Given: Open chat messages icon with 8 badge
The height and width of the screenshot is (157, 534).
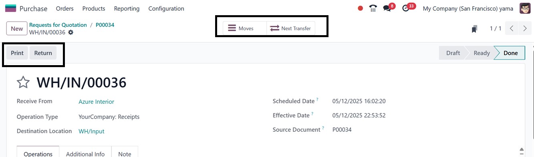Looking at the screenshot, I should click(387, 8).
